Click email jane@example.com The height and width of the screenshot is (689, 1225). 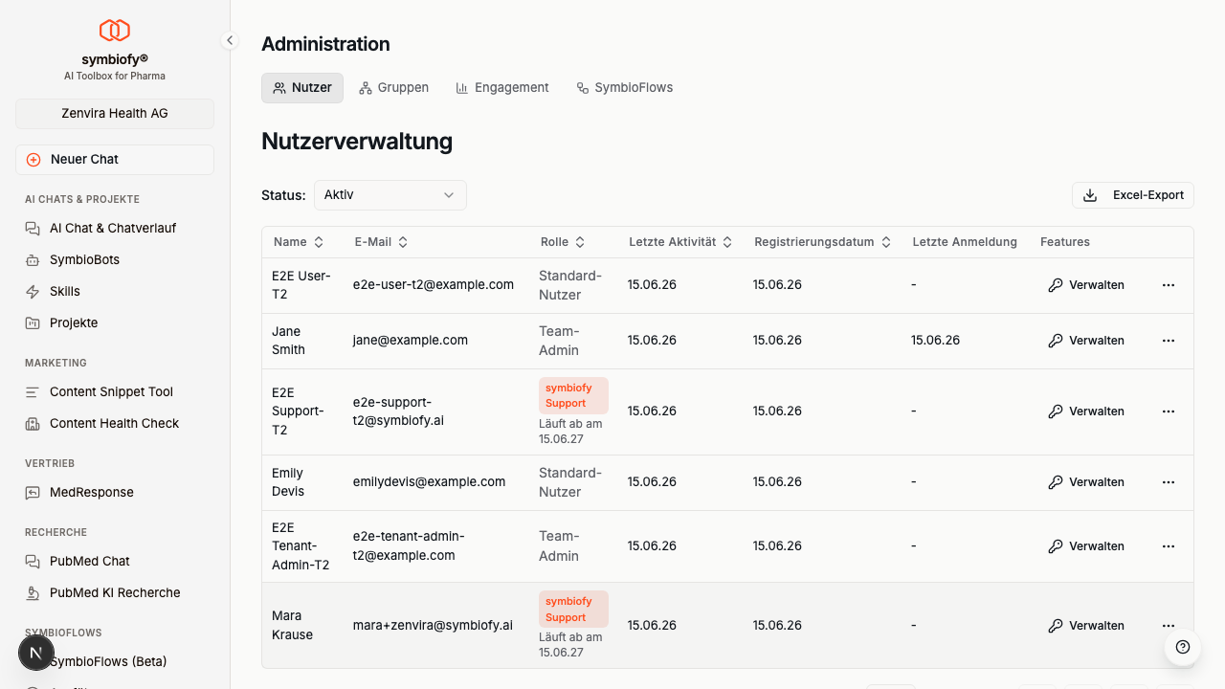tap(410, 341)
